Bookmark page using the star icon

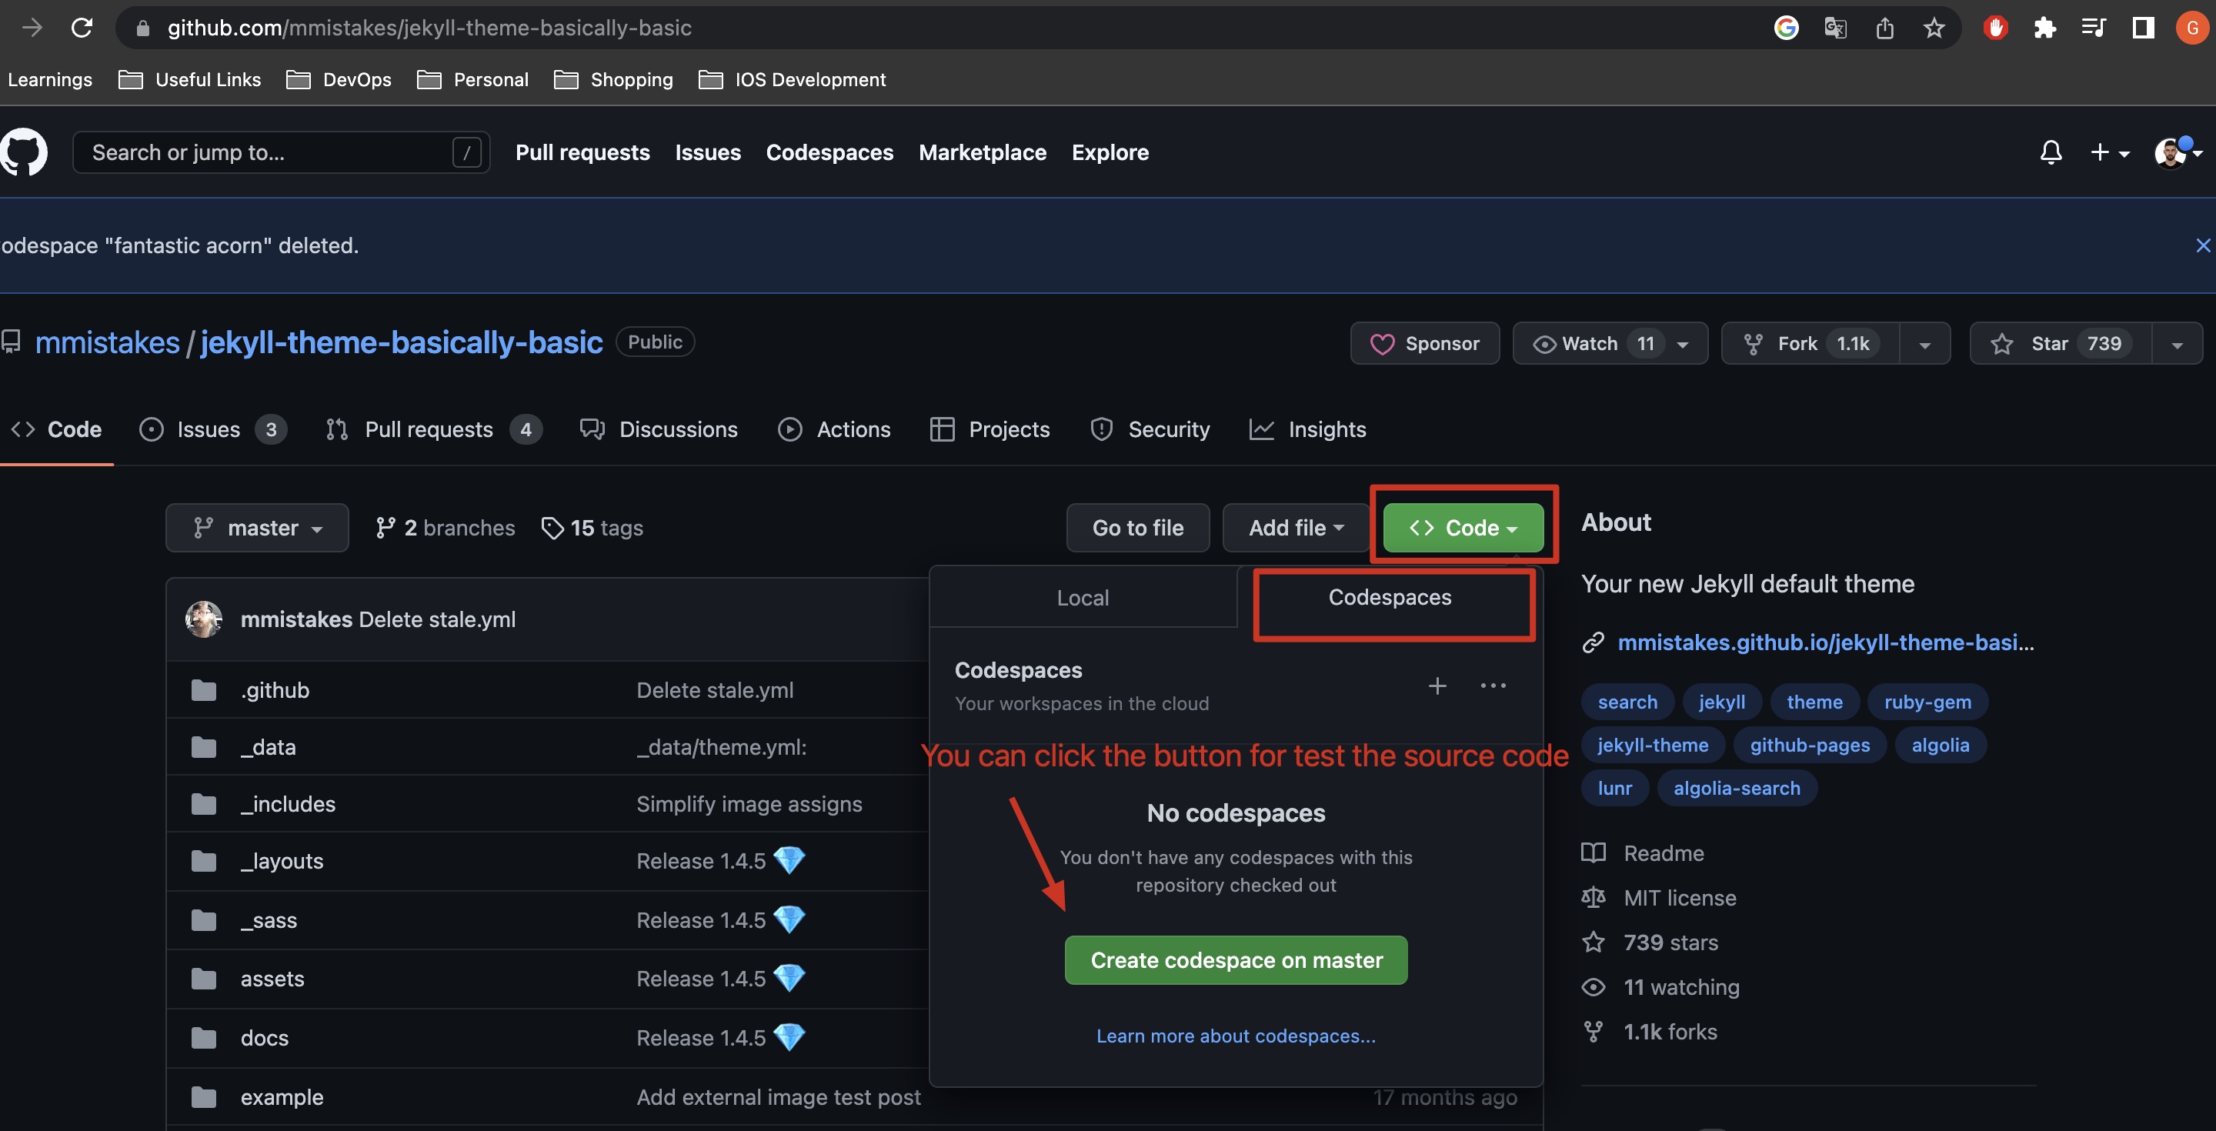click(x=1934, y=28)
